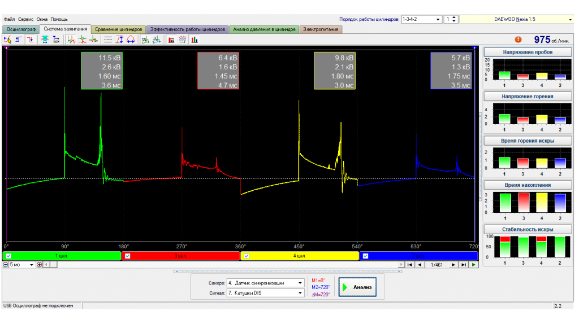This screenshot has width=579, height=311.
Task: Open the cylinder firing order 1-3-4-2 dropdown
Action: (x=421, y=19)
